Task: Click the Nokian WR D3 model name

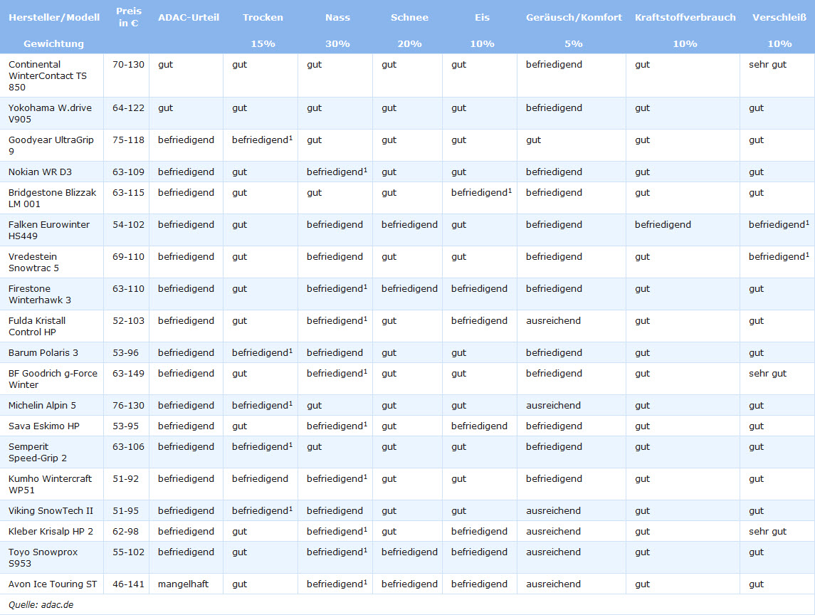Action: pos(40,172)
